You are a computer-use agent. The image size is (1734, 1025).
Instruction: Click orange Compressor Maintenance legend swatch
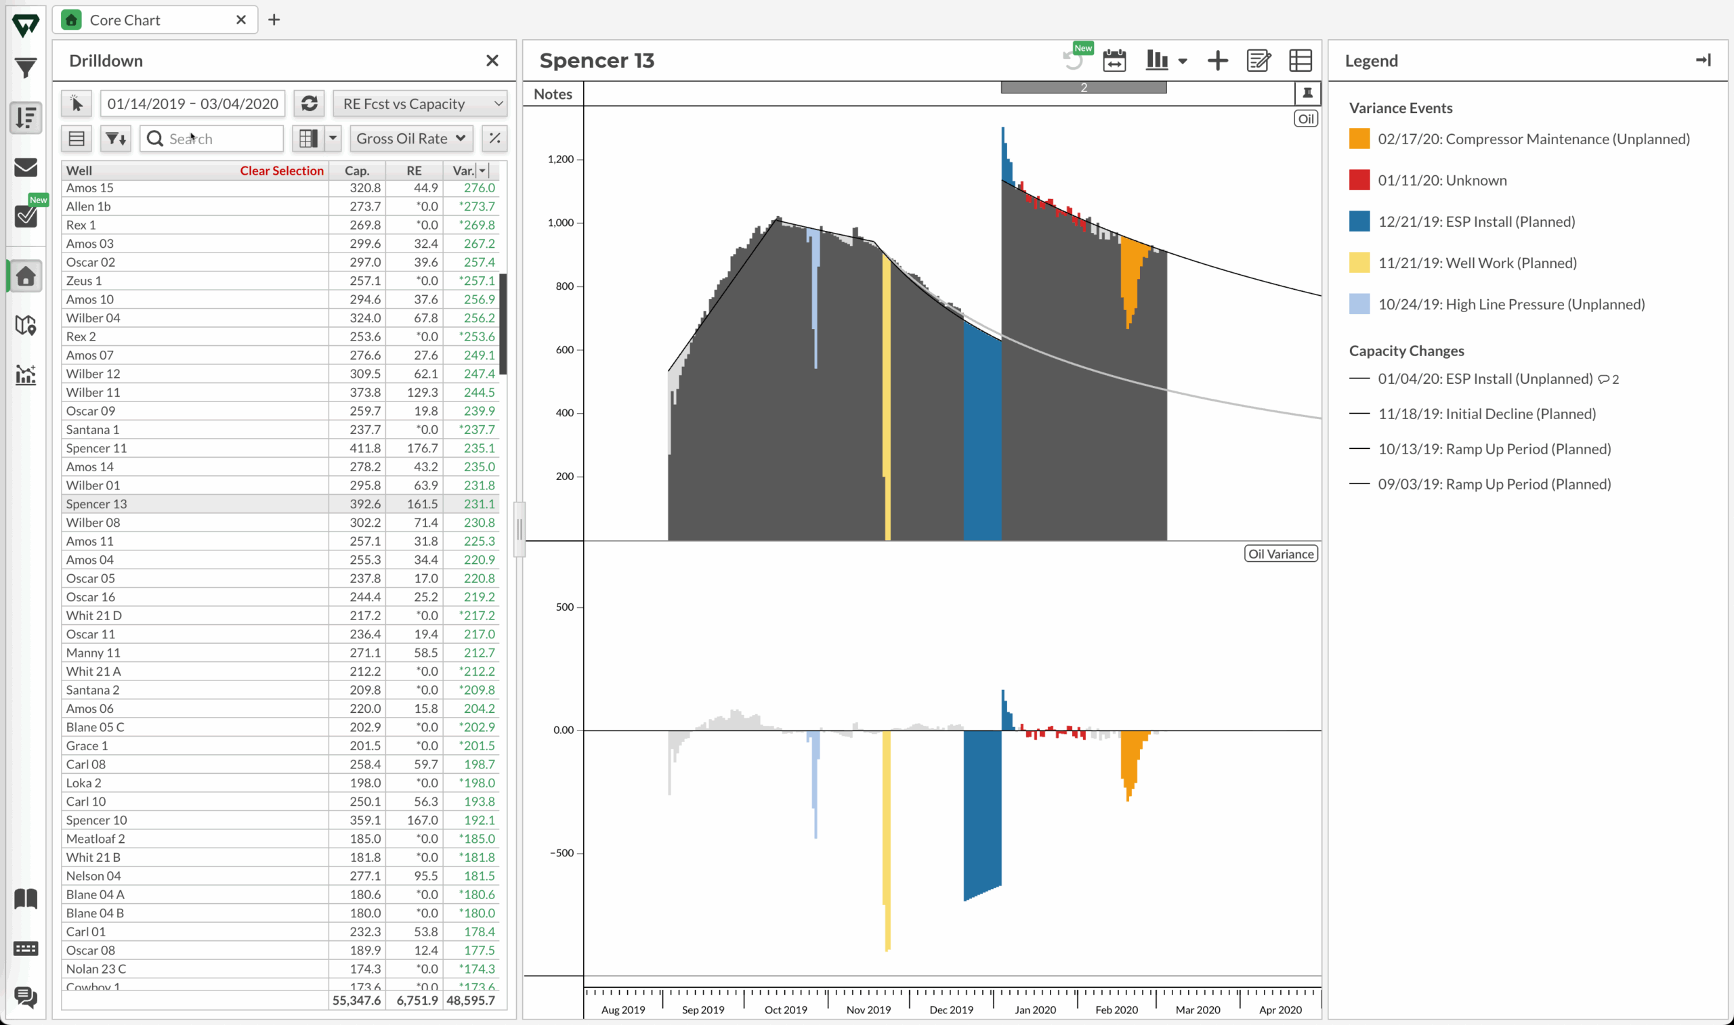click(1359, 139)
